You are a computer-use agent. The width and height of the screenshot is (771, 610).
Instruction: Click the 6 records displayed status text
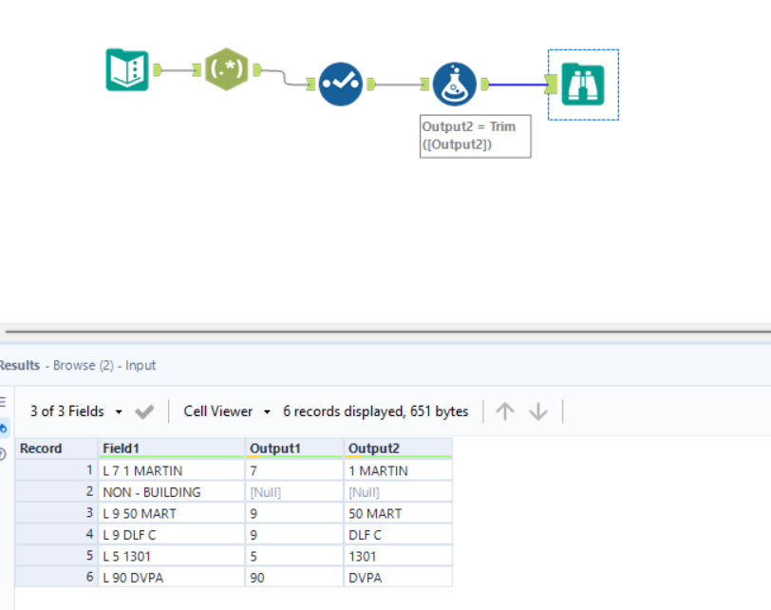374,411
